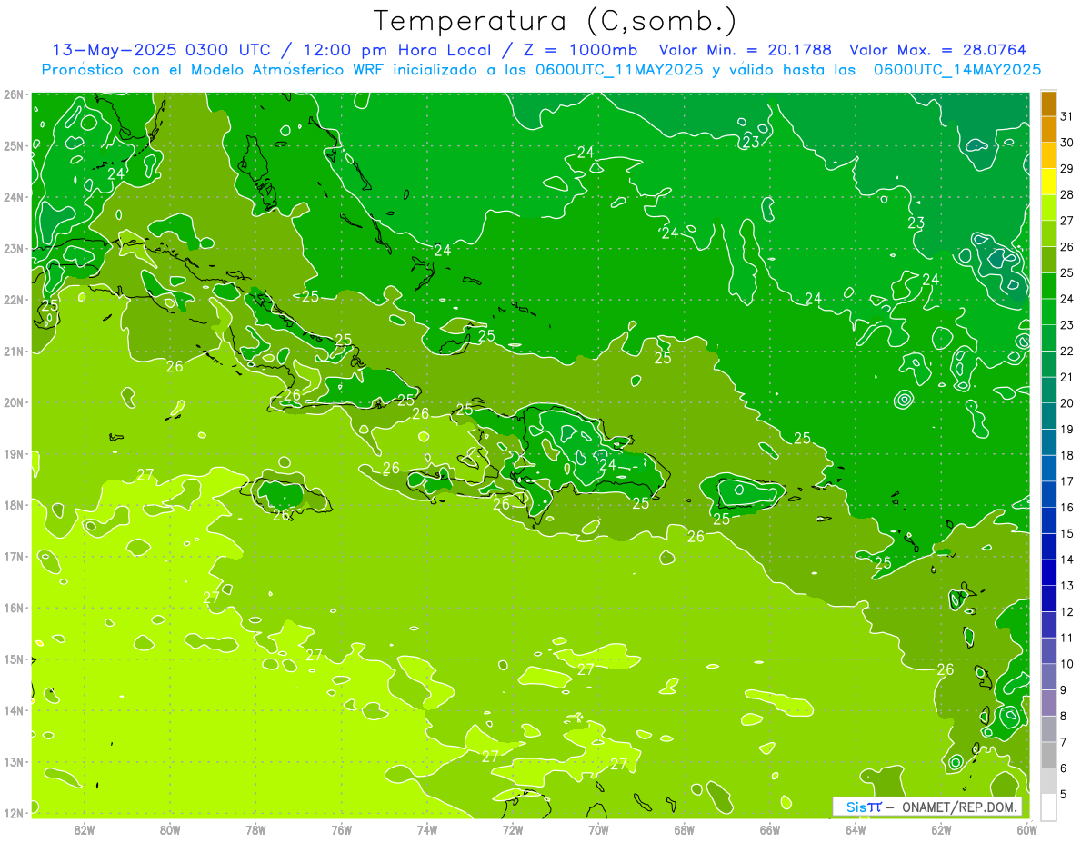
Task: Click the 64W longitude axis label
Action: pyautogui.click(x=856, y=829)
